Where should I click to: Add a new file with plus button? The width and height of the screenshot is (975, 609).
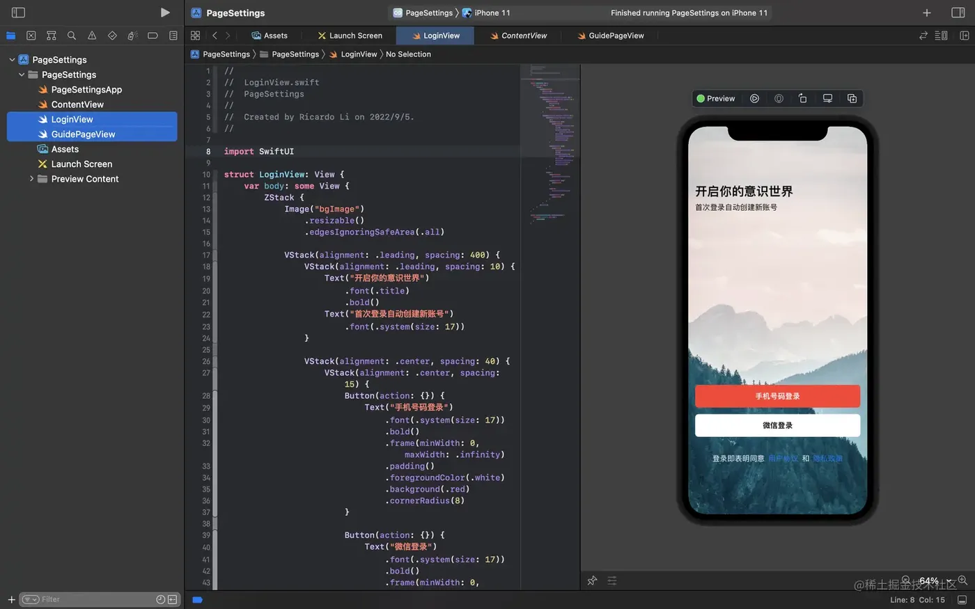[x=11, y=599]
